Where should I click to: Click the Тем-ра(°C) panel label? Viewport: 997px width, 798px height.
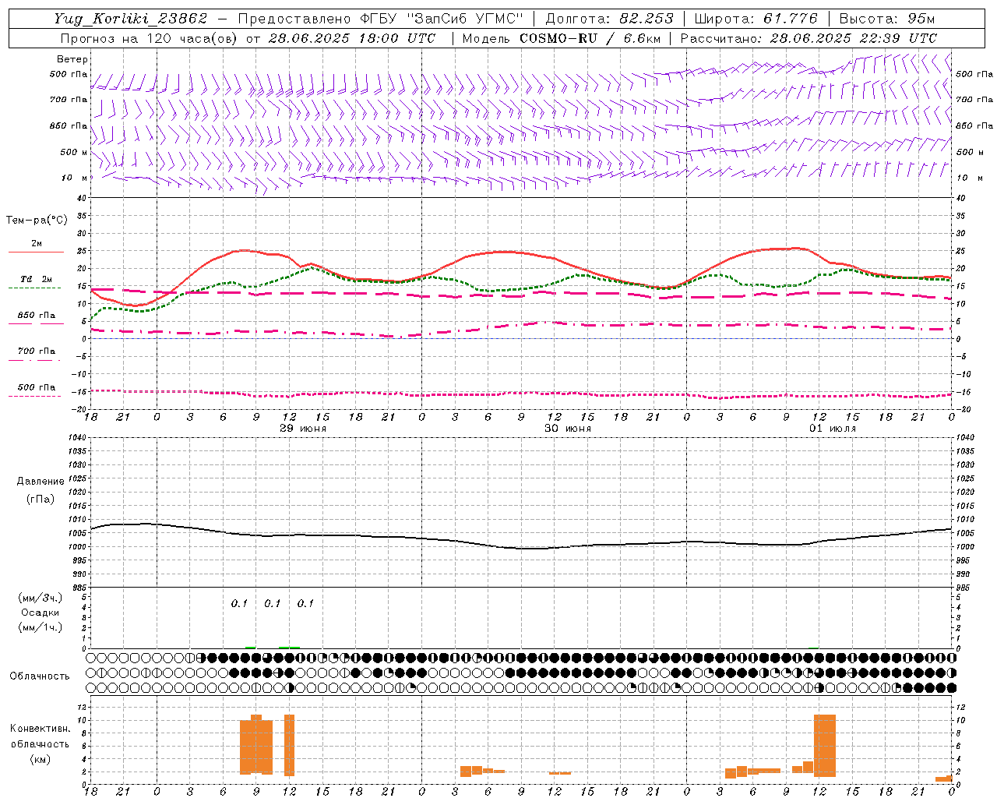click(x=37, y=221)
